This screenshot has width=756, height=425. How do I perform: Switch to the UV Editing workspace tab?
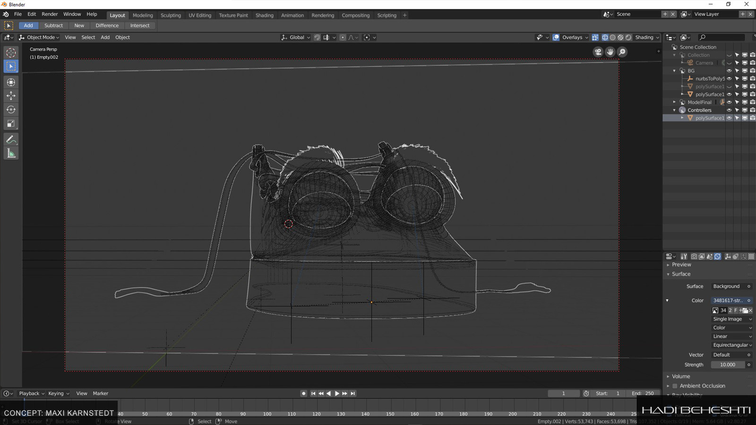pos(200,15)
